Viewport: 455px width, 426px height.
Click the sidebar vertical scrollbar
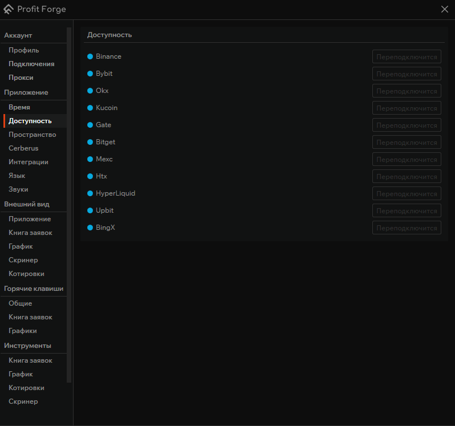(69, 205)
